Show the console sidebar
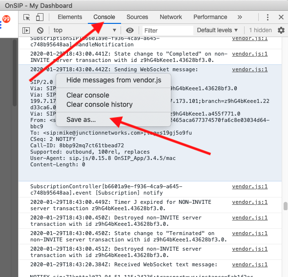The height and width of the screenshot is (277, 288). [x=26, y=30]
